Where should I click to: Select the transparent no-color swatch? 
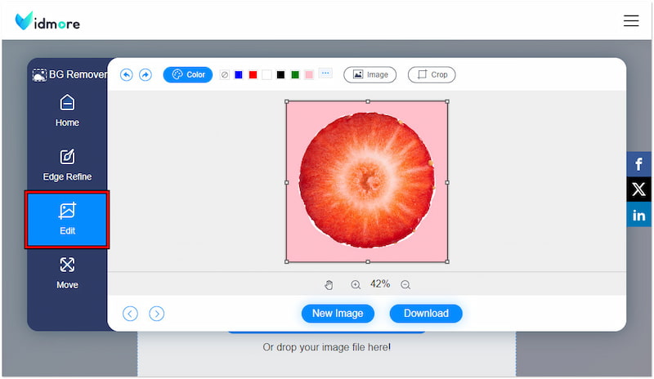tap(225, 74)
